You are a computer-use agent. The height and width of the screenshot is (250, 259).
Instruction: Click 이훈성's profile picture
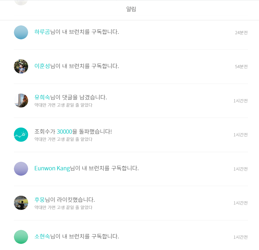(x=21, y=66)
